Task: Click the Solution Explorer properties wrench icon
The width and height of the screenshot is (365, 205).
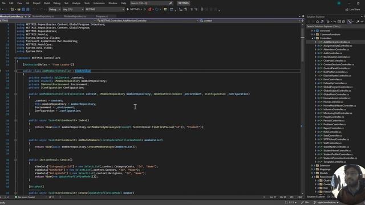Action: tap(358, 22)
